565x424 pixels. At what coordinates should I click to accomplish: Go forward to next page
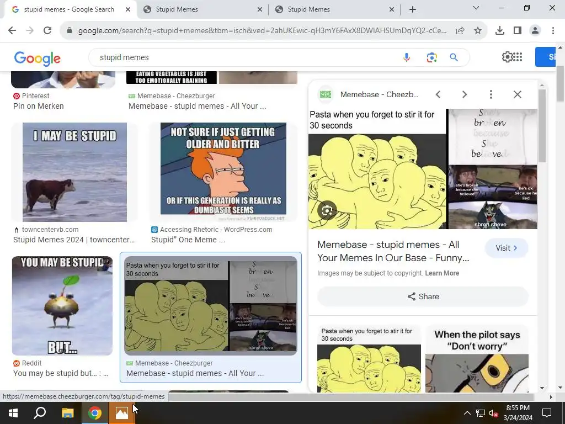point(30,31)
